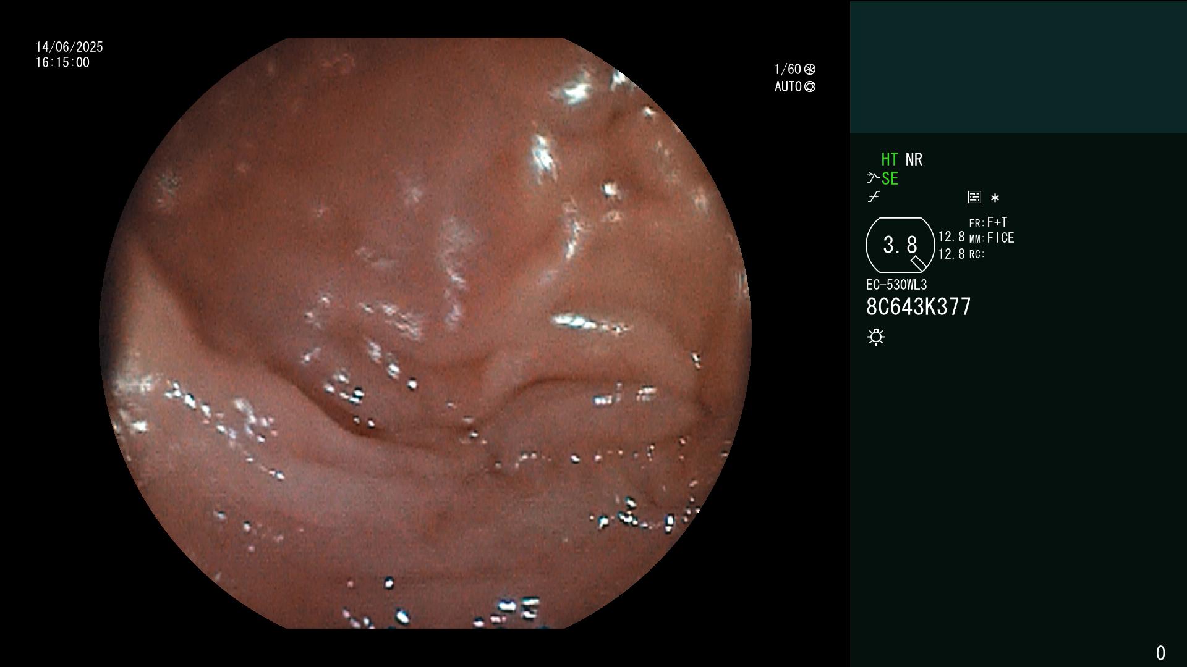1187x667 pixels.
Task: Click the blank teal sub-screen panel
Action: pos(1018,67)
